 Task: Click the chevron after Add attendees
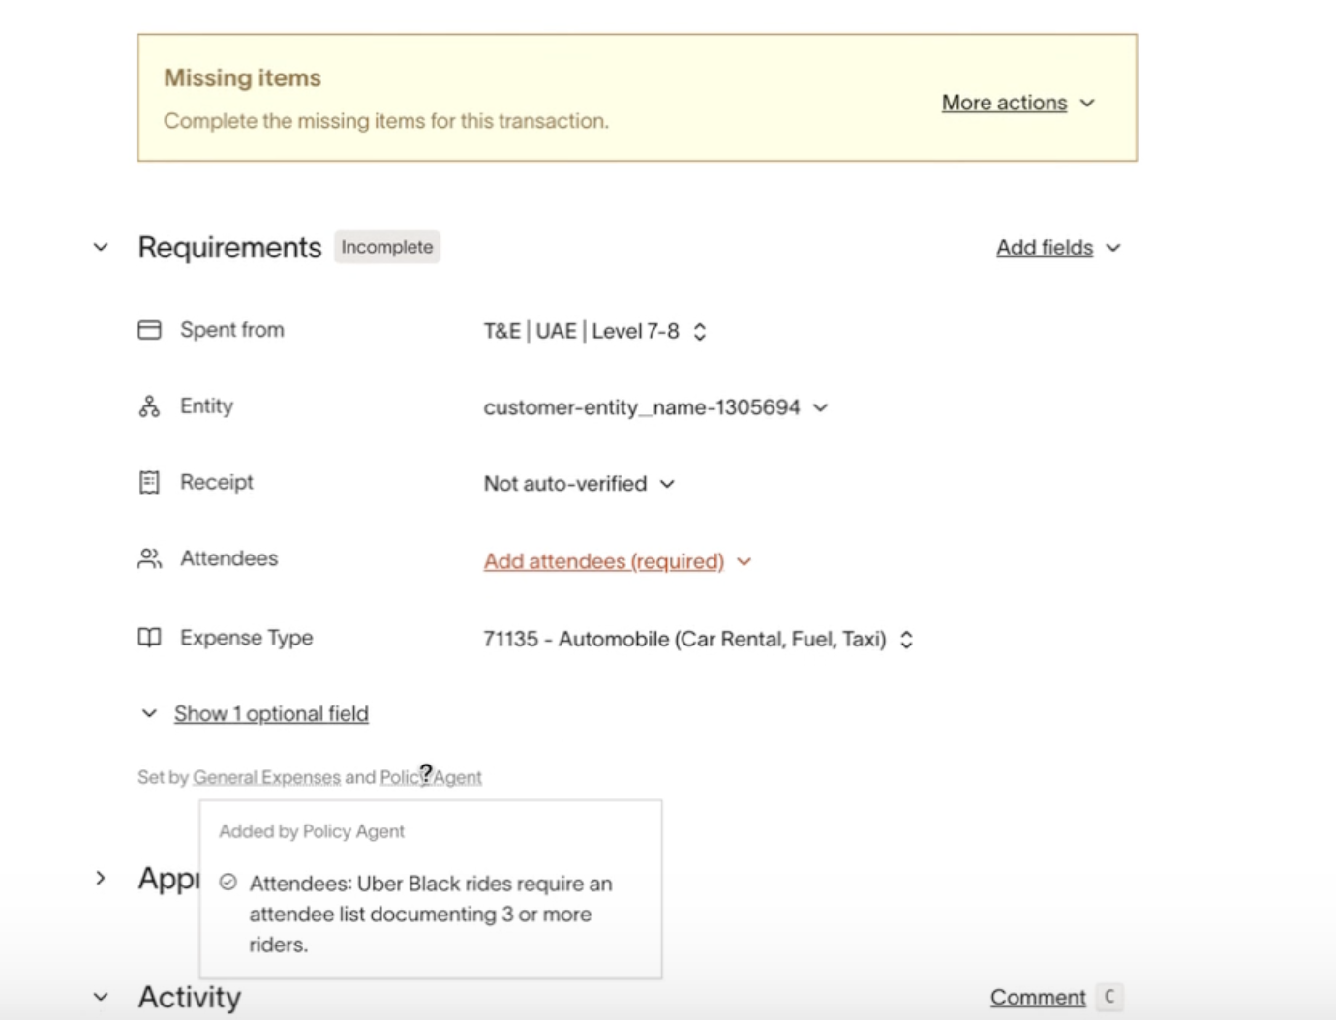coord(744,561)
